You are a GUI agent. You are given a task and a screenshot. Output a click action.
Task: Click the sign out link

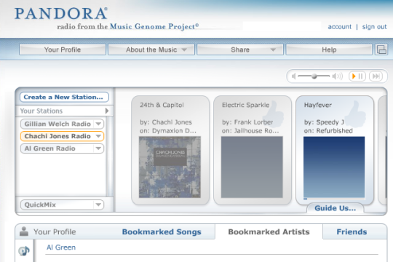point(375,27)
